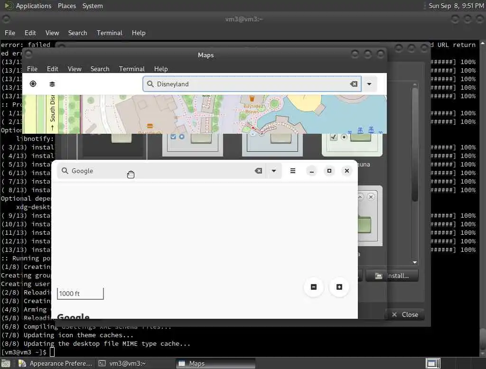Open the File menu of the vm3@vm3 terminal
The height and width of the screenshot is (369, 486).
[10, 33]
